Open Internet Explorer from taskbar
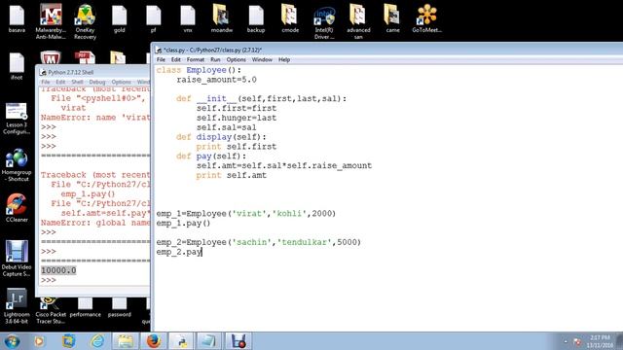Screen dimensions: 623x350 (x=97, y=341)
